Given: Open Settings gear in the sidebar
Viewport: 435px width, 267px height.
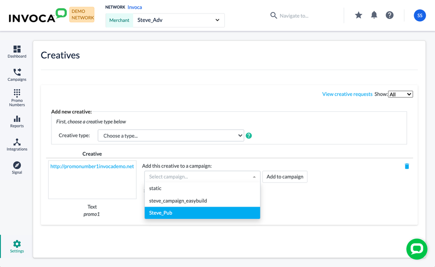Looking at the screenshot, I should [17, 247].
